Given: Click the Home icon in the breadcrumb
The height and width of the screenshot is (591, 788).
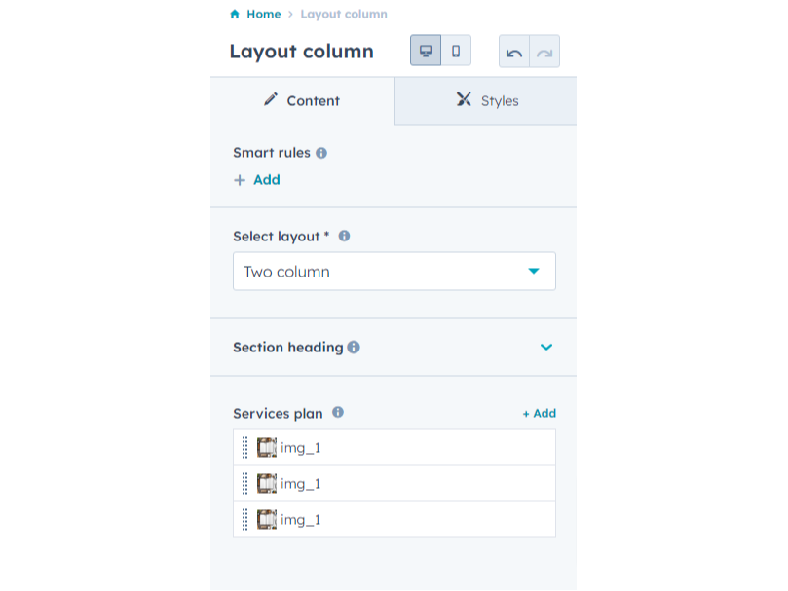Looking at the screenshot, I should coord(233,14).
